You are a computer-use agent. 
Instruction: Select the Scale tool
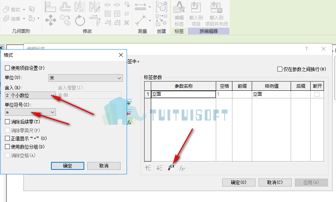point(117,14)
